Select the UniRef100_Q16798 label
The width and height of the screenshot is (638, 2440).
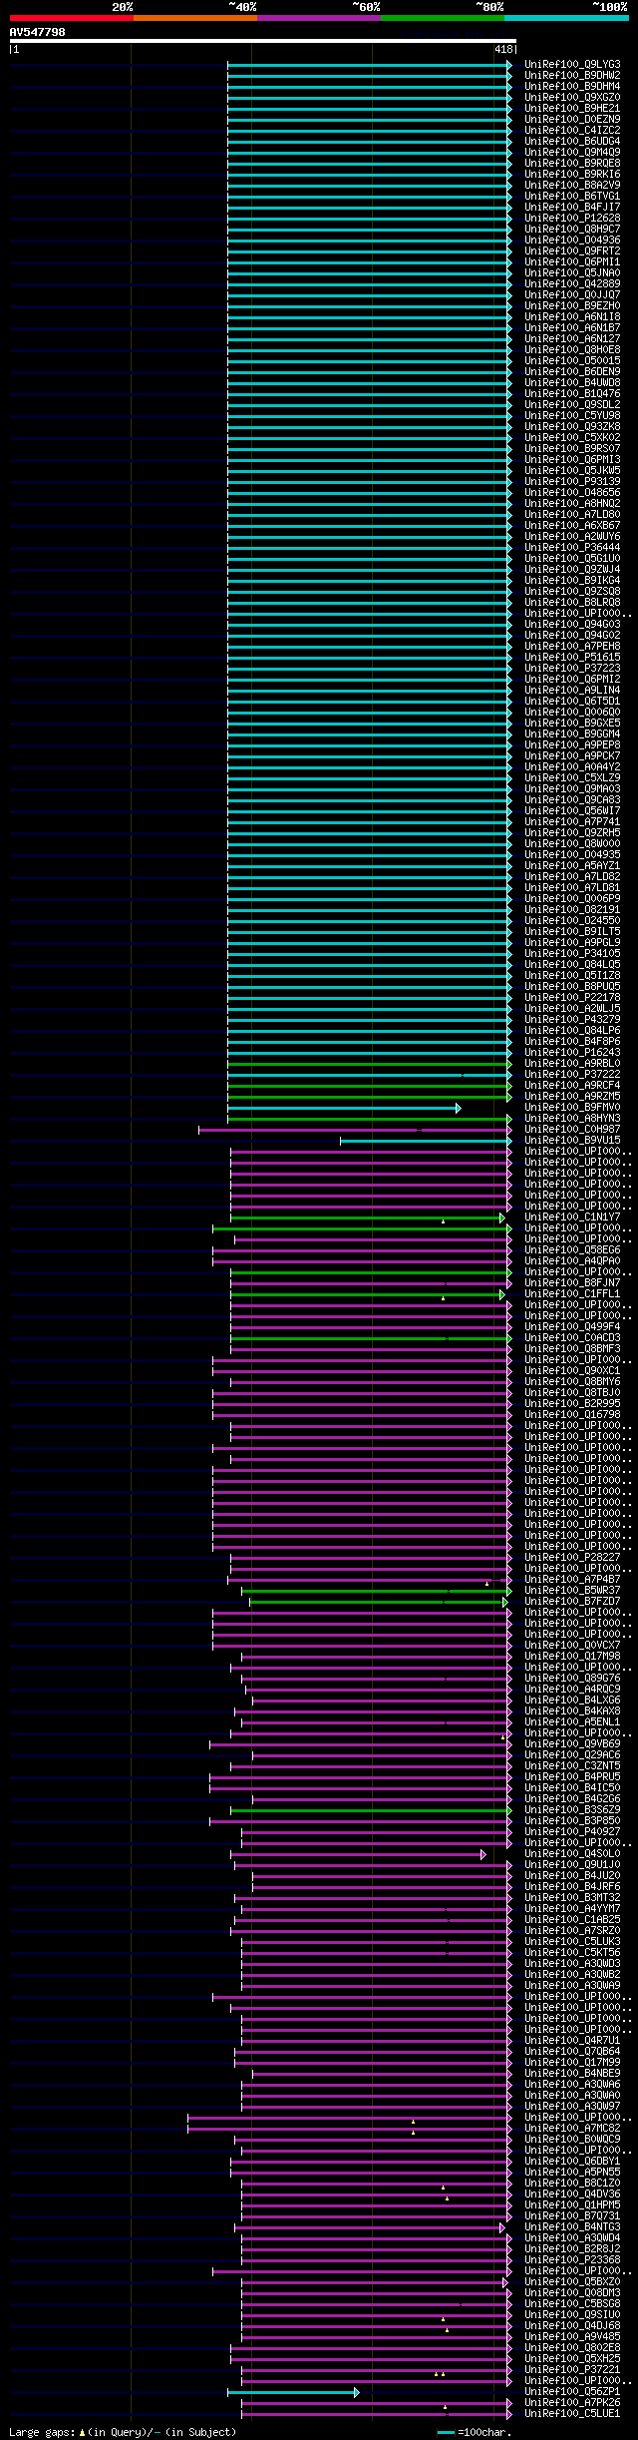(x=572, y=1415)
